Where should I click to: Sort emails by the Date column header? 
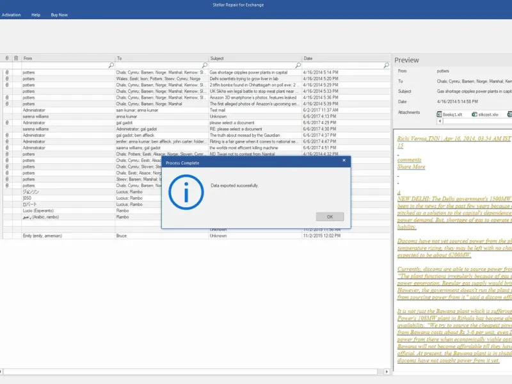pyautogui.click(x=346, y=58)
